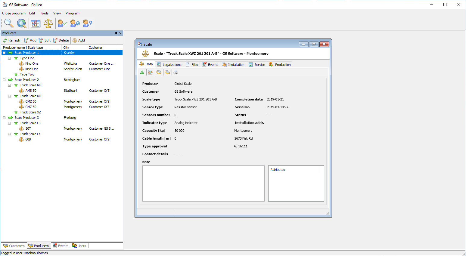Switch to the Legalizations tab

pyautogui.click(x=169, y=64)
